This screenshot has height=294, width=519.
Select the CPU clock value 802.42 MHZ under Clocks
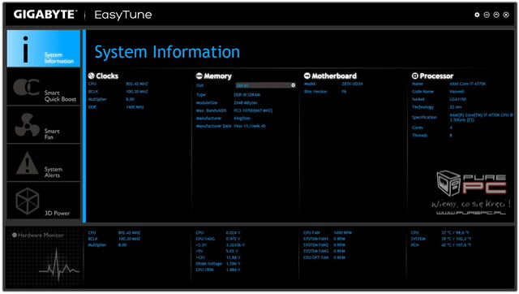(137, 84)
